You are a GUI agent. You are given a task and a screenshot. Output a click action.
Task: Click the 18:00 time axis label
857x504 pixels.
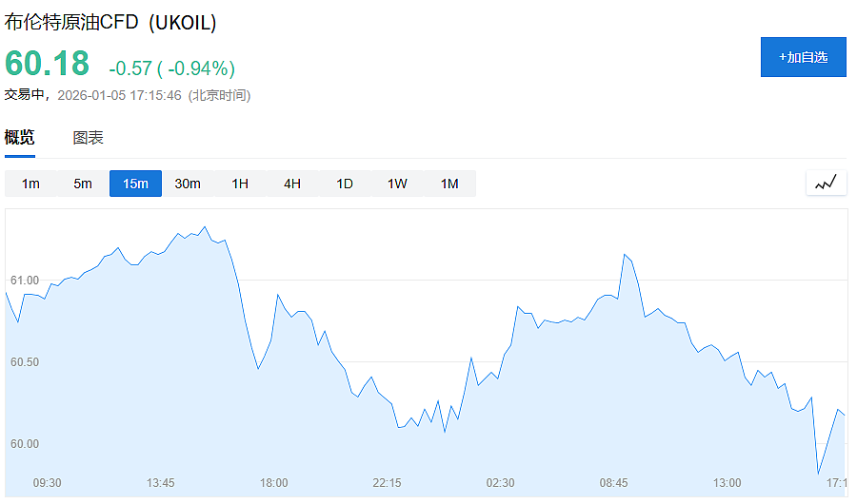(274, 483)
